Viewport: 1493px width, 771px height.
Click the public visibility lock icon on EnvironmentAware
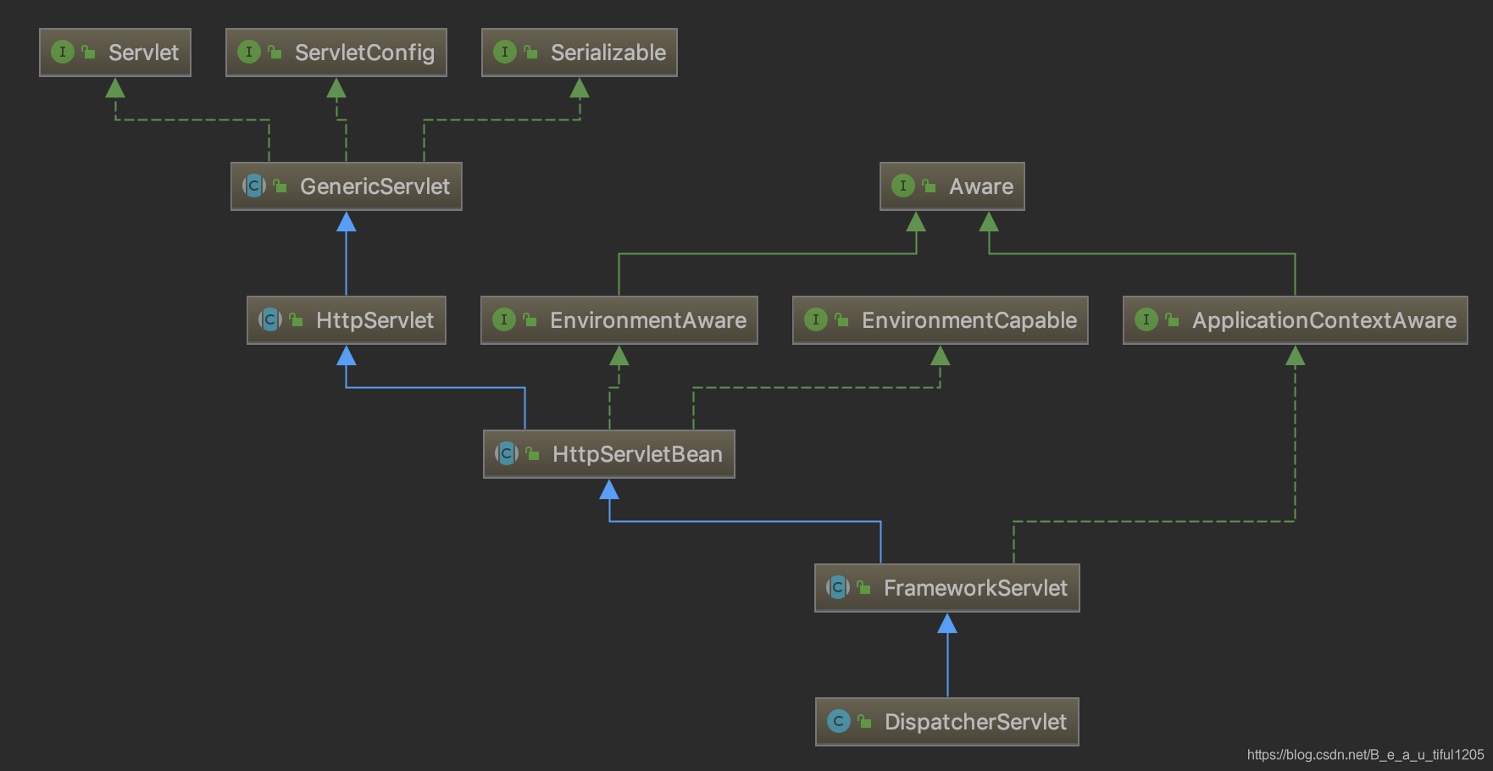530,319
